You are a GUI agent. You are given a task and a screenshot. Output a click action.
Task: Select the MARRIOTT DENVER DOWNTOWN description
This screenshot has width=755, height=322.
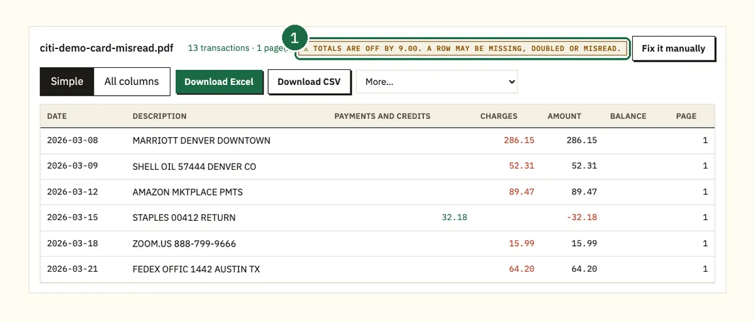[201, 140]
